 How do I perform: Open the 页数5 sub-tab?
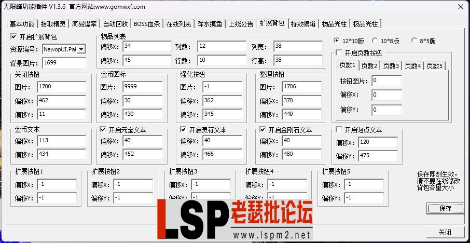click(x=435, y=66)
